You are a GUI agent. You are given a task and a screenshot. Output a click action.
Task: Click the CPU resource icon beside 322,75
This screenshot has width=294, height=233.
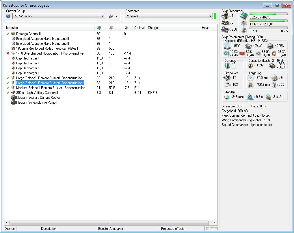coord(244,16)
